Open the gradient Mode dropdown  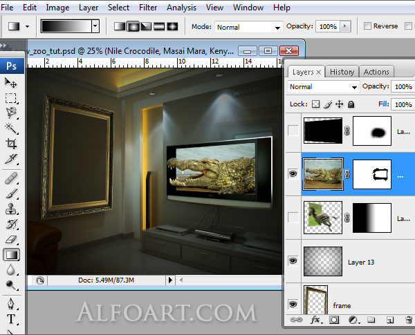click(x=248, y=26)
